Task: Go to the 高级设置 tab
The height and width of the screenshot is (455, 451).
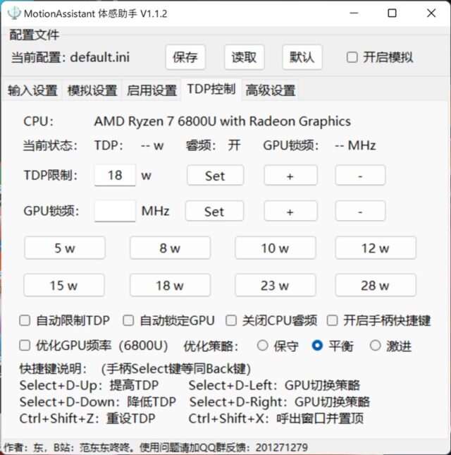Action: pos(270,90)
